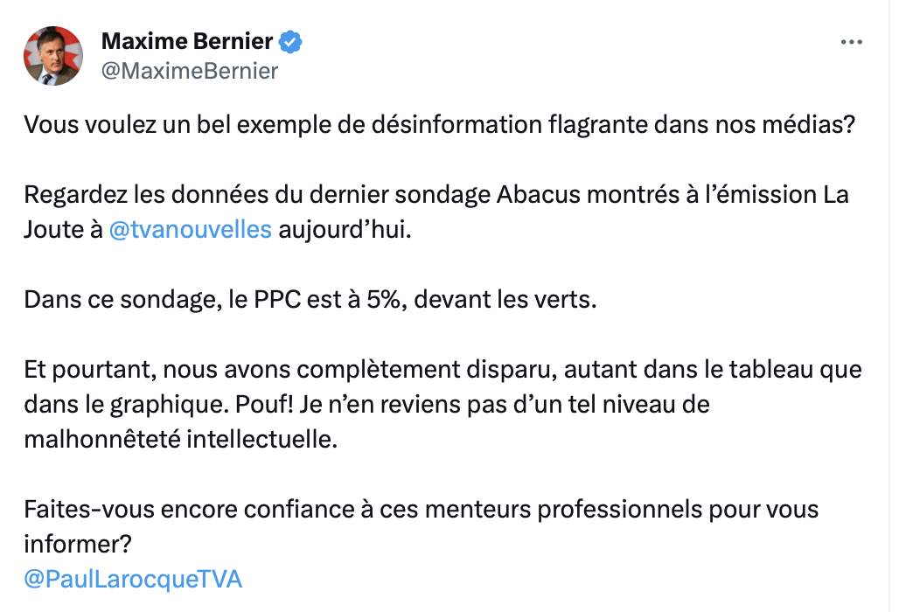This screenshot has height=612, width=899.
Task: Click the word "malhonnêteté" in the tweet
Action: 102,440
